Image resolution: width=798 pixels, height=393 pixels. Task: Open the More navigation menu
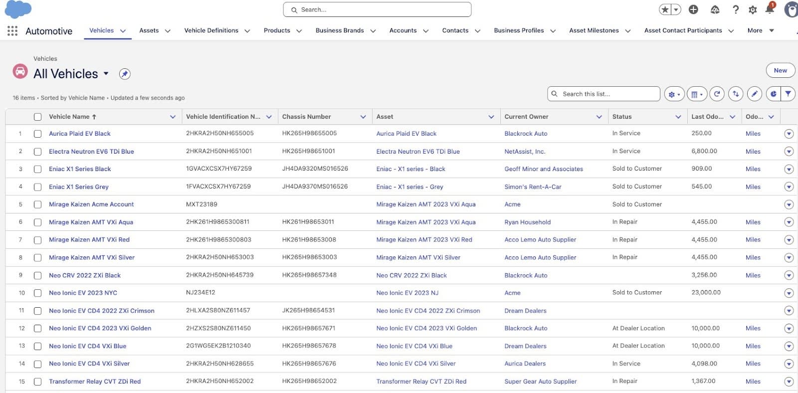[761, 30]
